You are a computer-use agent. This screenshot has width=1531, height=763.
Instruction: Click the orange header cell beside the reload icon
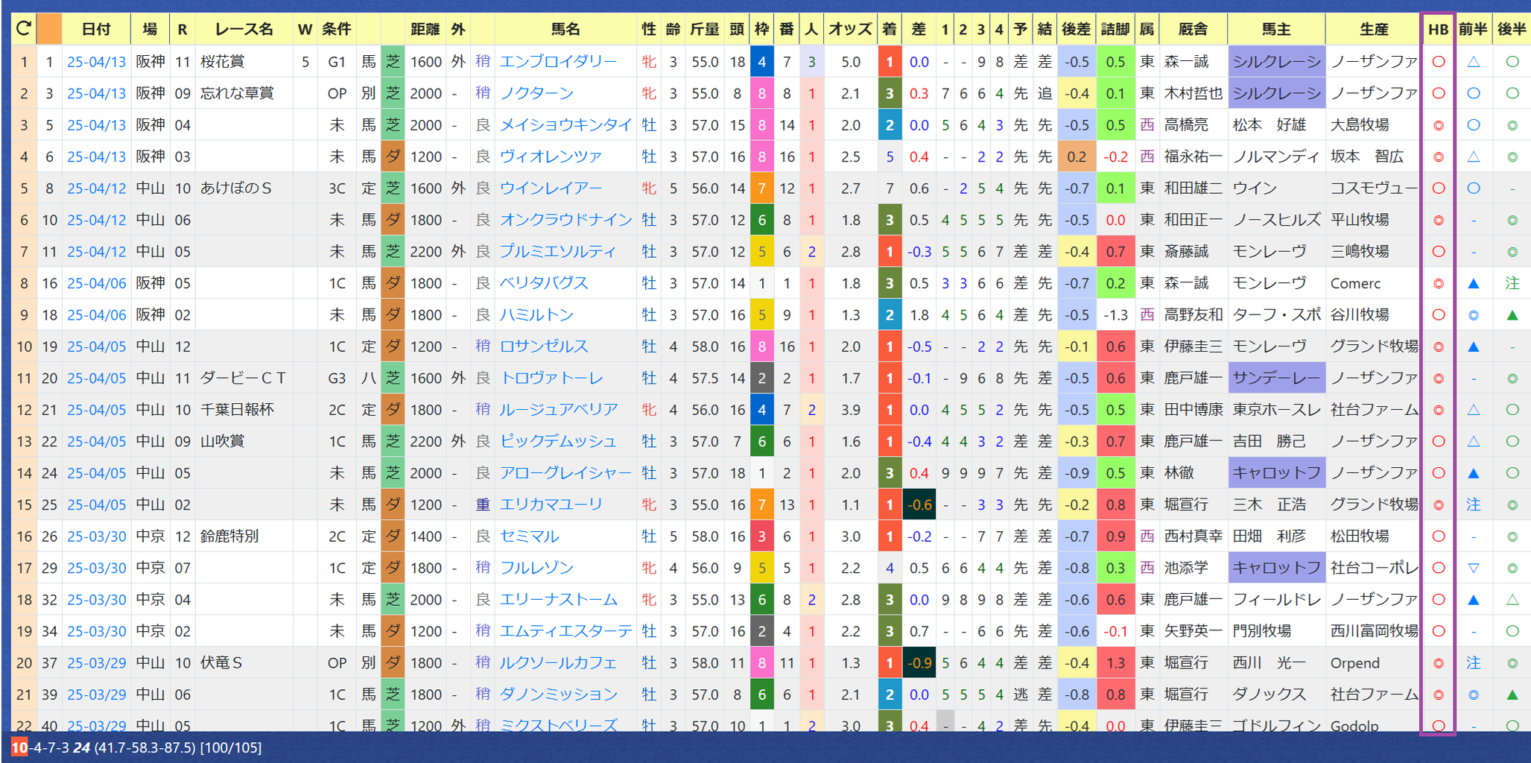pyautogui.click(x=49, y=29)
